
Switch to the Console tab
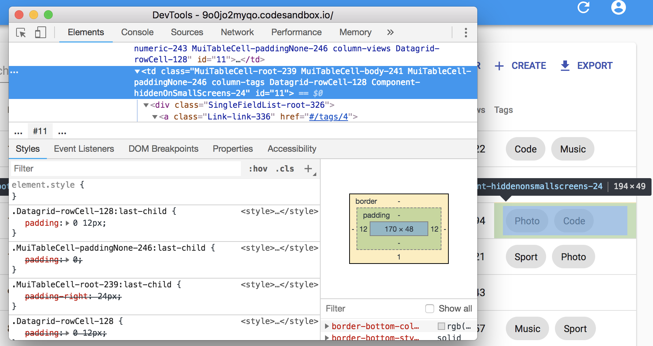[137, 32]
